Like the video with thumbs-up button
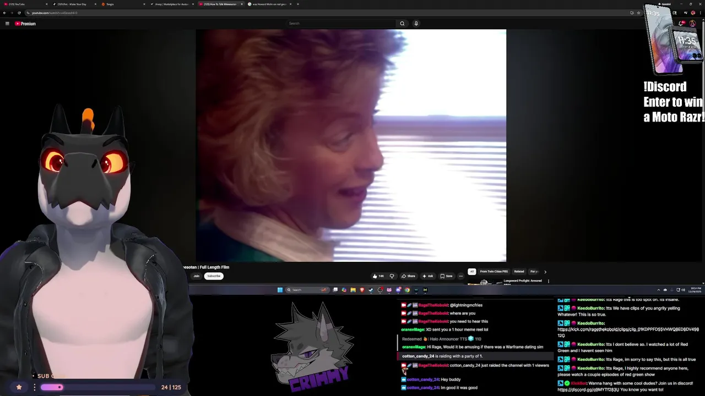705x396 pixels. 378,276
